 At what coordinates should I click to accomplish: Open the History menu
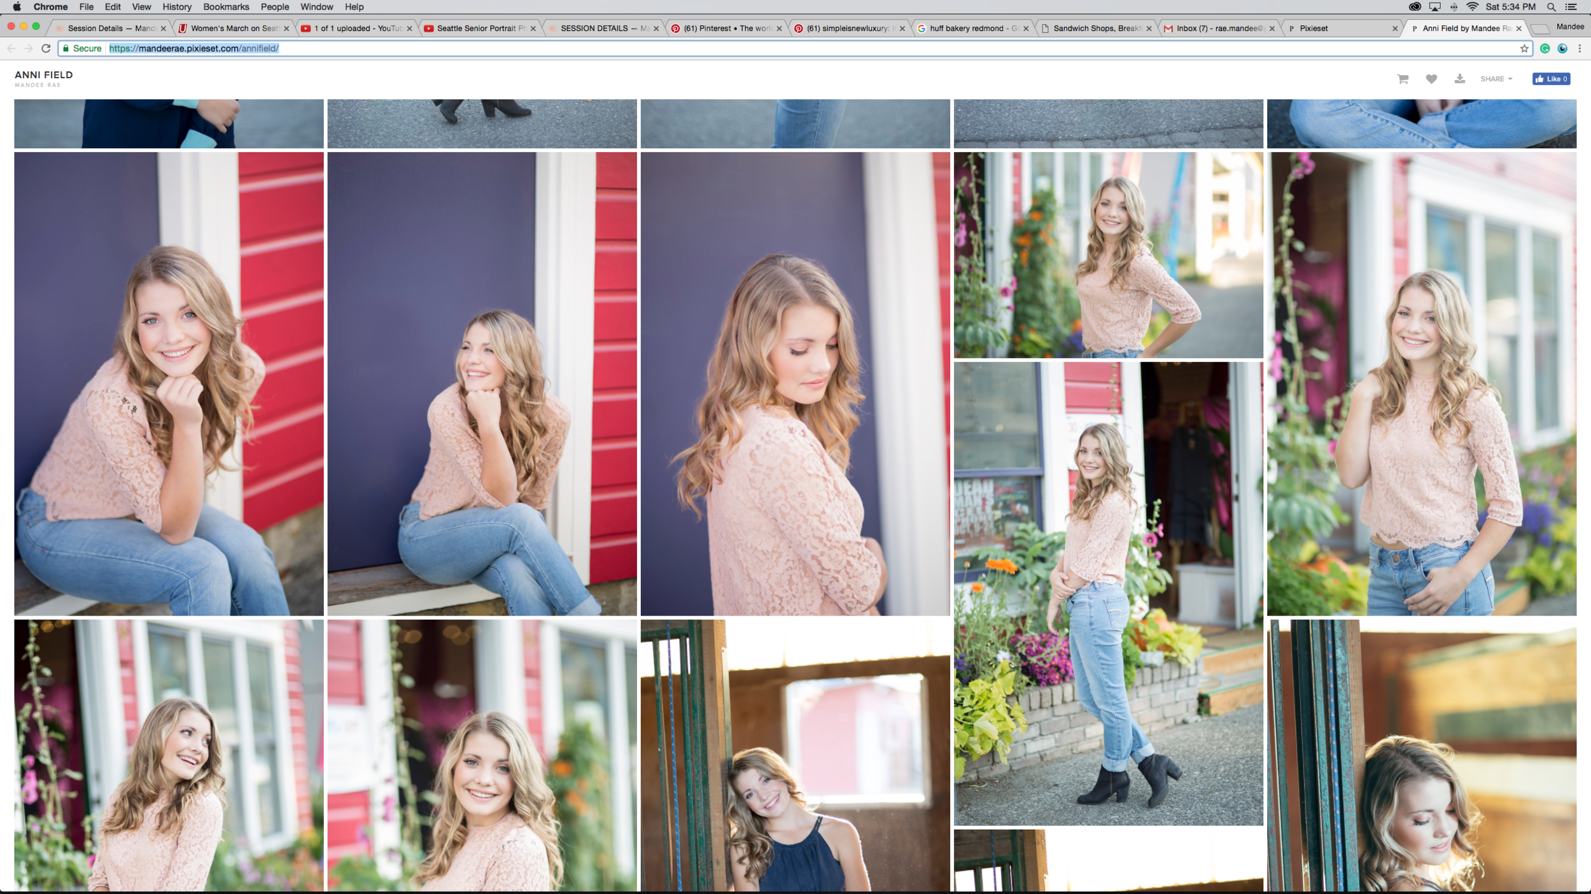[x=177, y=7]
